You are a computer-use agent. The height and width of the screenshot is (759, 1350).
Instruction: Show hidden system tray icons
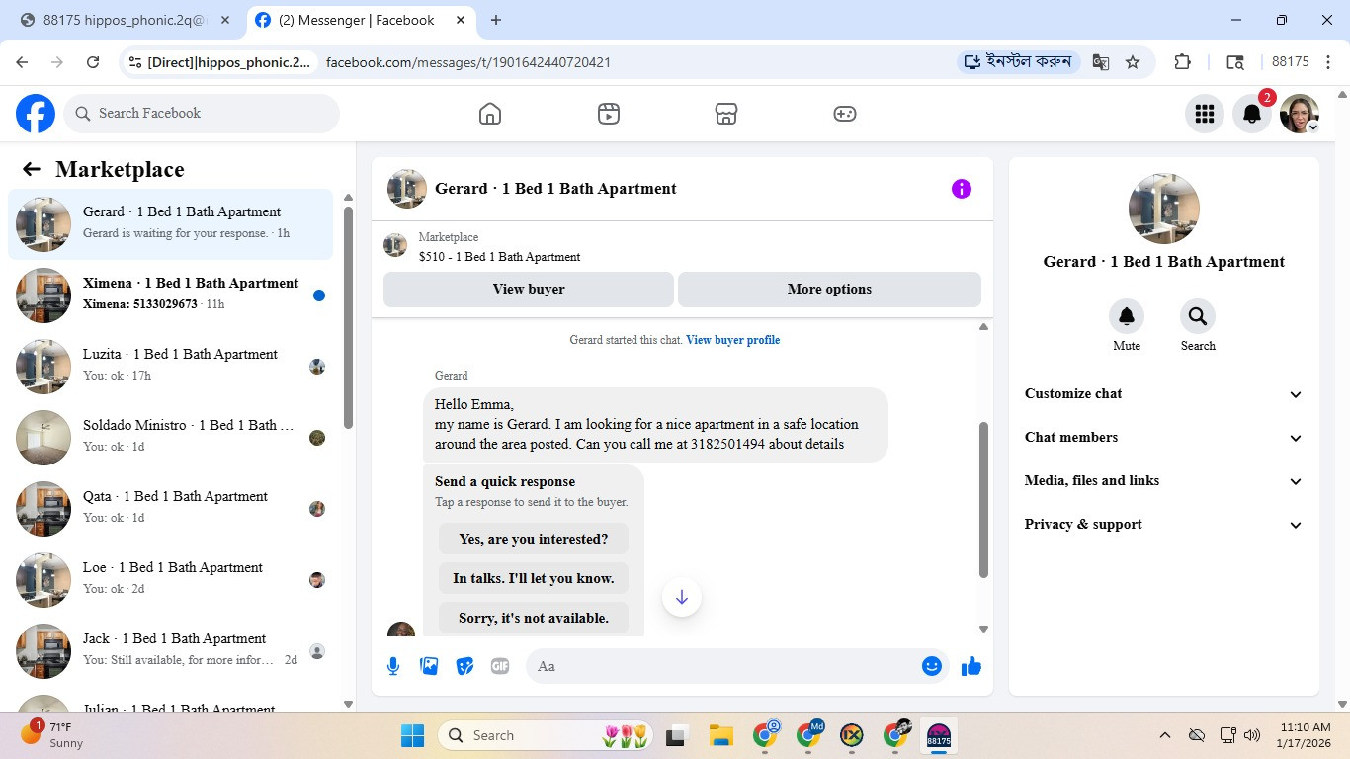tap(1165, 735)
